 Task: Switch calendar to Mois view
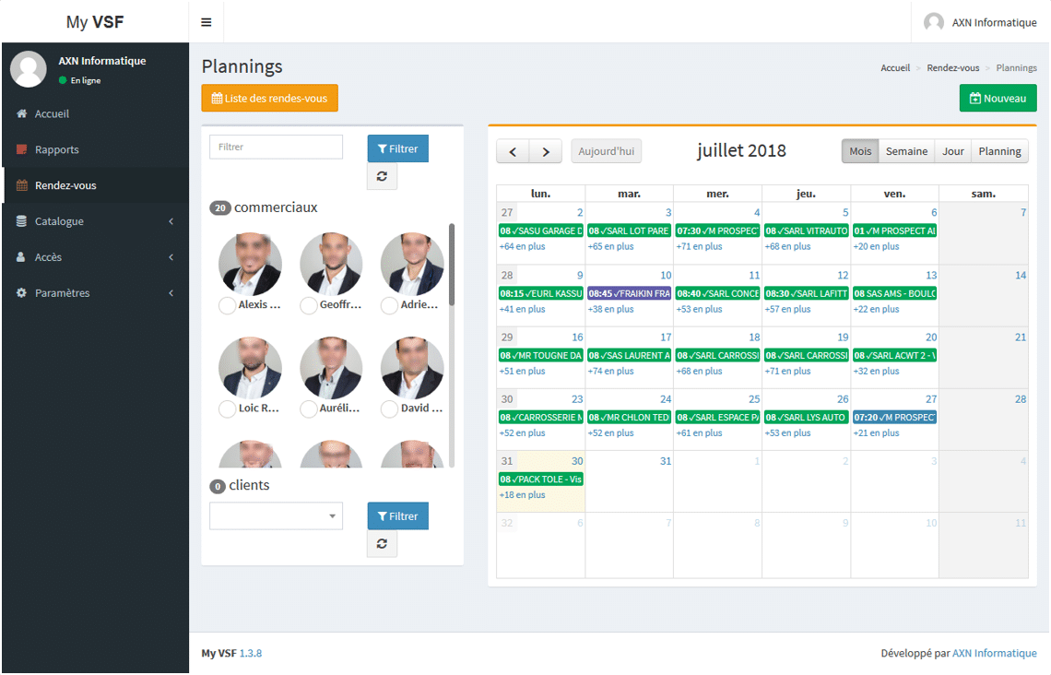pos(860,151)
